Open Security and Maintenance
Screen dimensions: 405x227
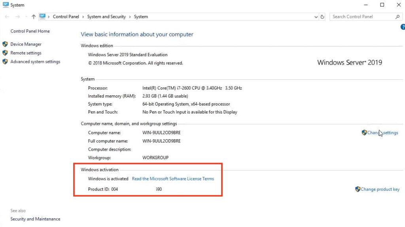35,219
